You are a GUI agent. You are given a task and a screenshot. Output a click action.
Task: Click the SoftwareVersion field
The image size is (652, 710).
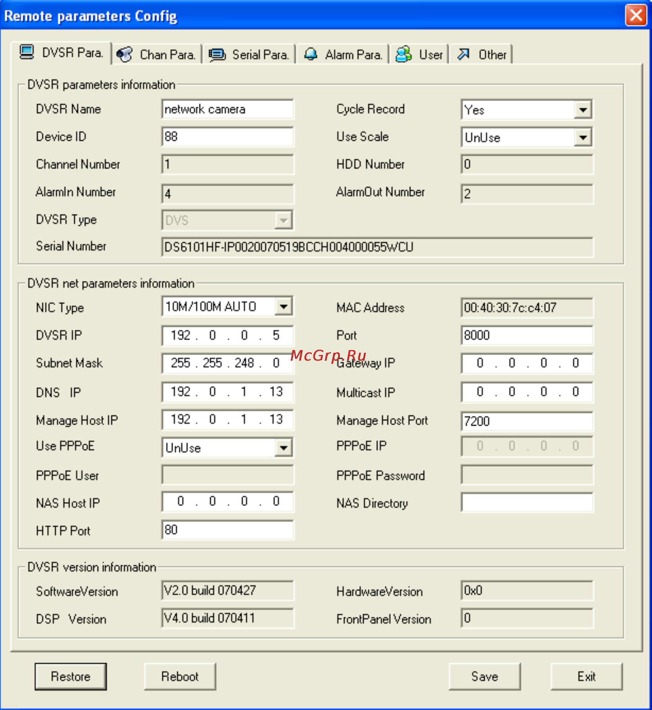(x=228, y=590)
